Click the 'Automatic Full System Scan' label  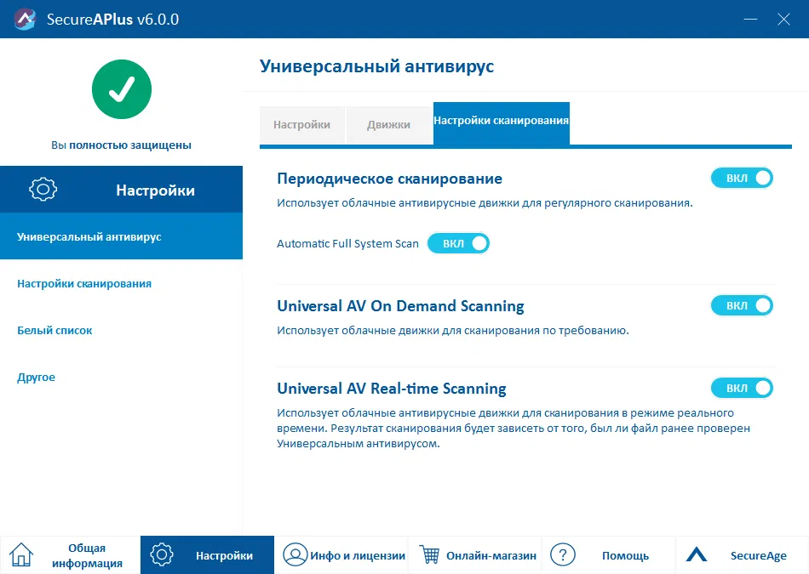click(347, 243)
